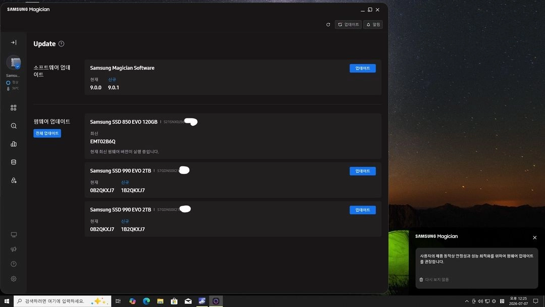
Task: Update Samsung Magician Software to 9.0.1
Action: pos(362,68)
